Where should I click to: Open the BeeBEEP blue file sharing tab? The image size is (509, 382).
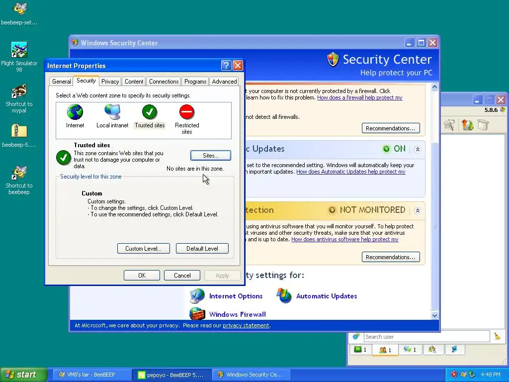454,350
